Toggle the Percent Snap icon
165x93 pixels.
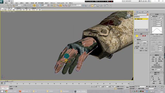63,5
